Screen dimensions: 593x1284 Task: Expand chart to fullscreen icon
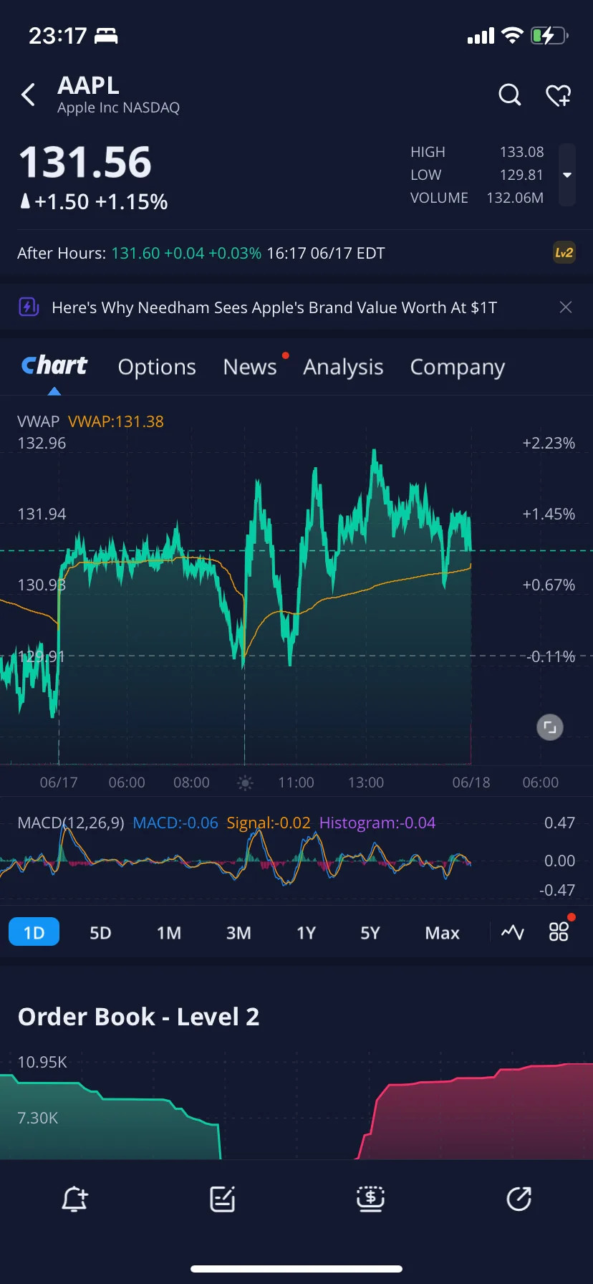tap(550, 728)
